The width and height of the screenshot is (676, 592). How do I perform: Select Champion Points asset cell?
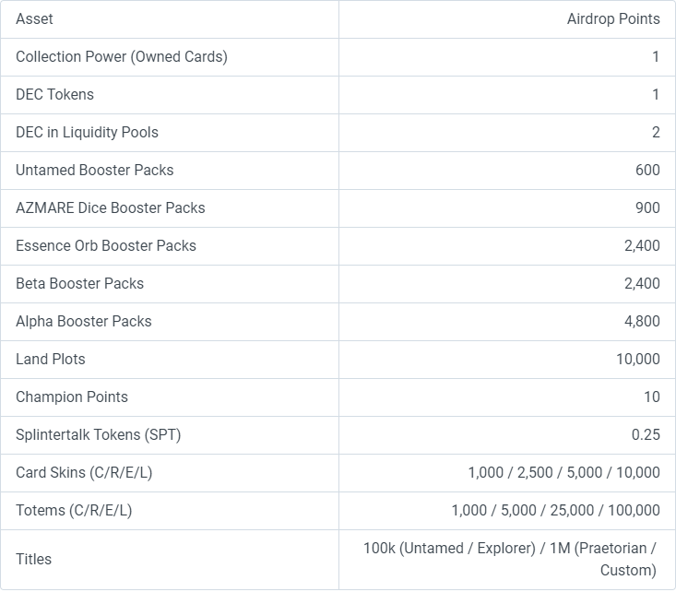pos(170,397)
